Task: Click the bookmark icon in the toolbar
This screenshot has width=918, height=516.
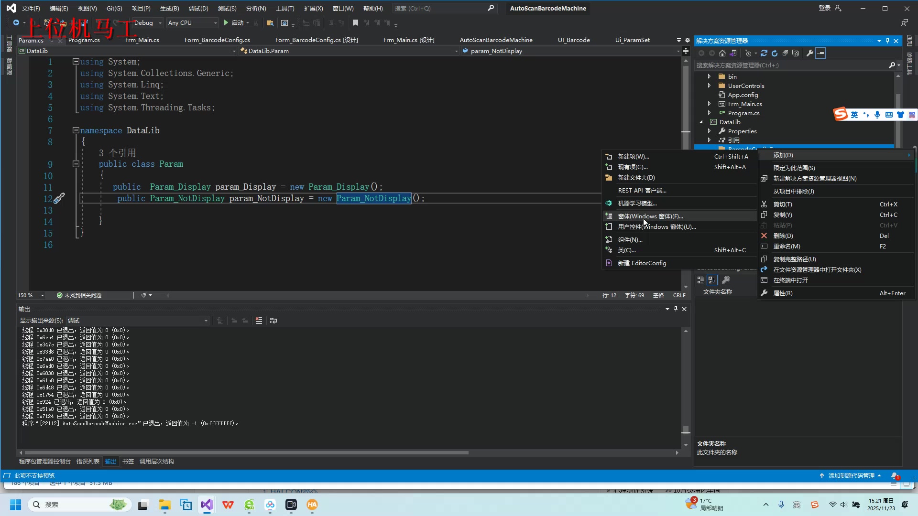Action: tap(355, 22)
